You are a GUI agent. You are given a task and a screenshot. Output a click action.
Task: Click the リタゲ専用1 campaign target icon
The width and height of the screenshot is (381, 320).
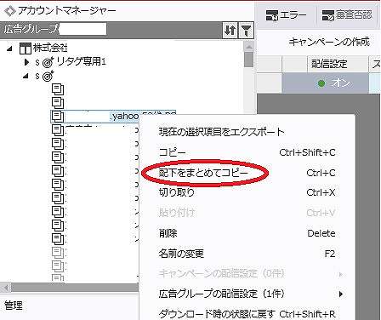coord(48,62)
